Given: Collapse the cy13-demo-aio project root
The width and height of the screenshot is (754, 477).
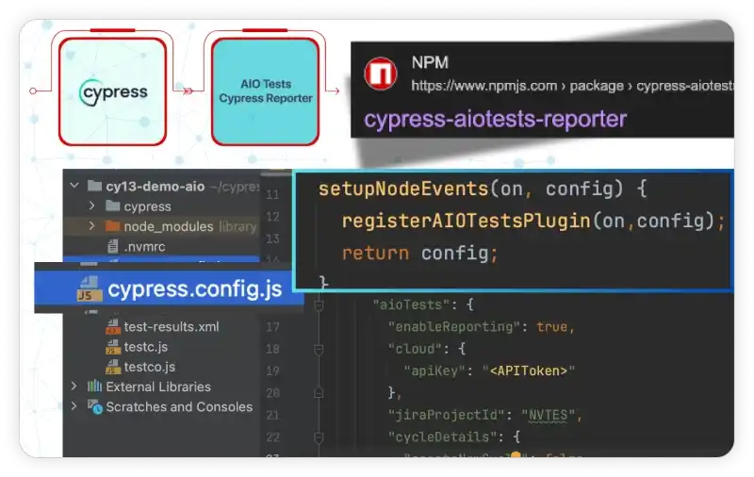Looking at the screenshot, I should [x=74, y=185].
